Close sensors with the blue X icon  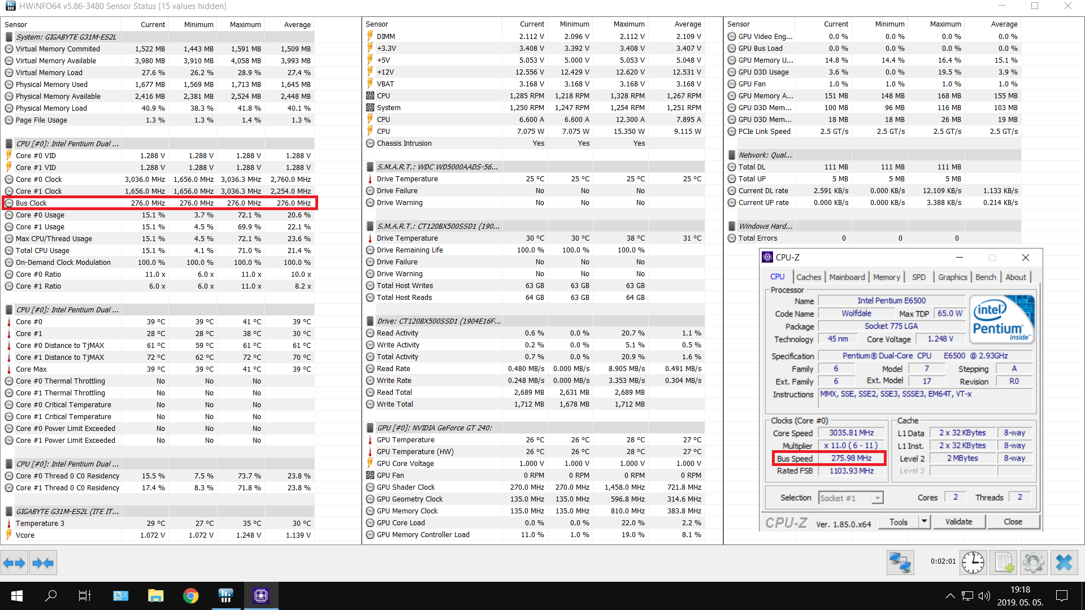1064,563
